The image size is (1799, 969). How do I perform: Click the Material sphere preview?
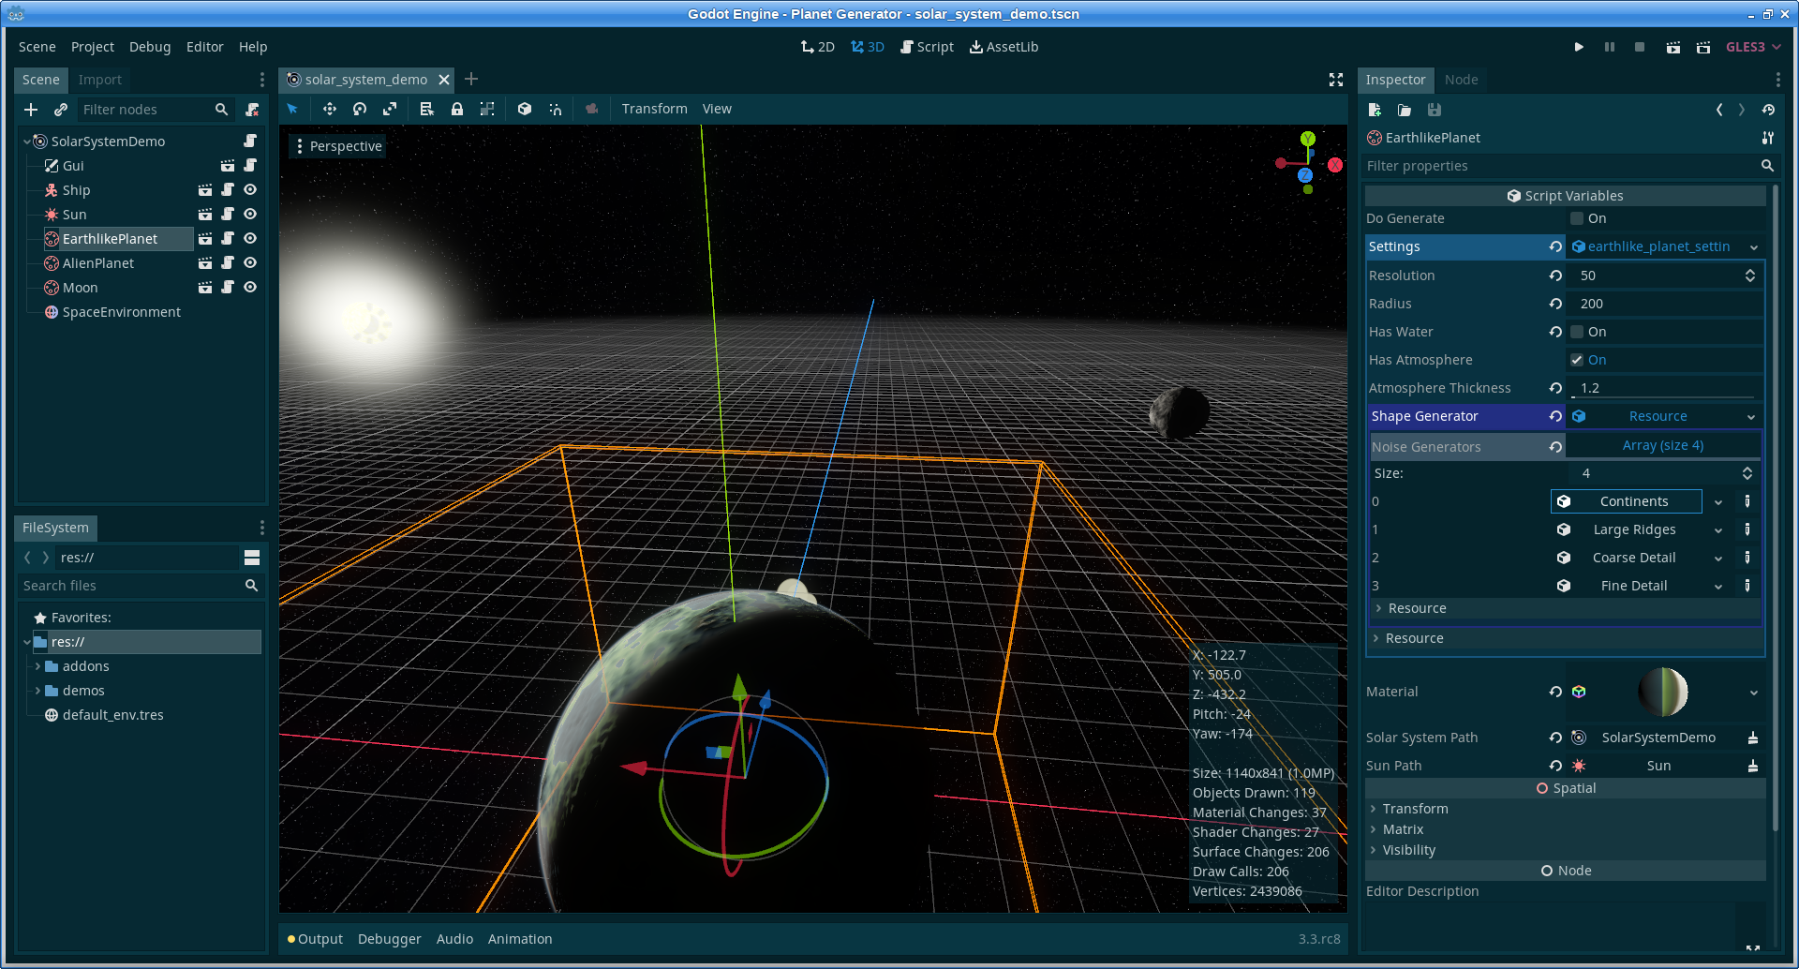click(x=1662, y=693)
